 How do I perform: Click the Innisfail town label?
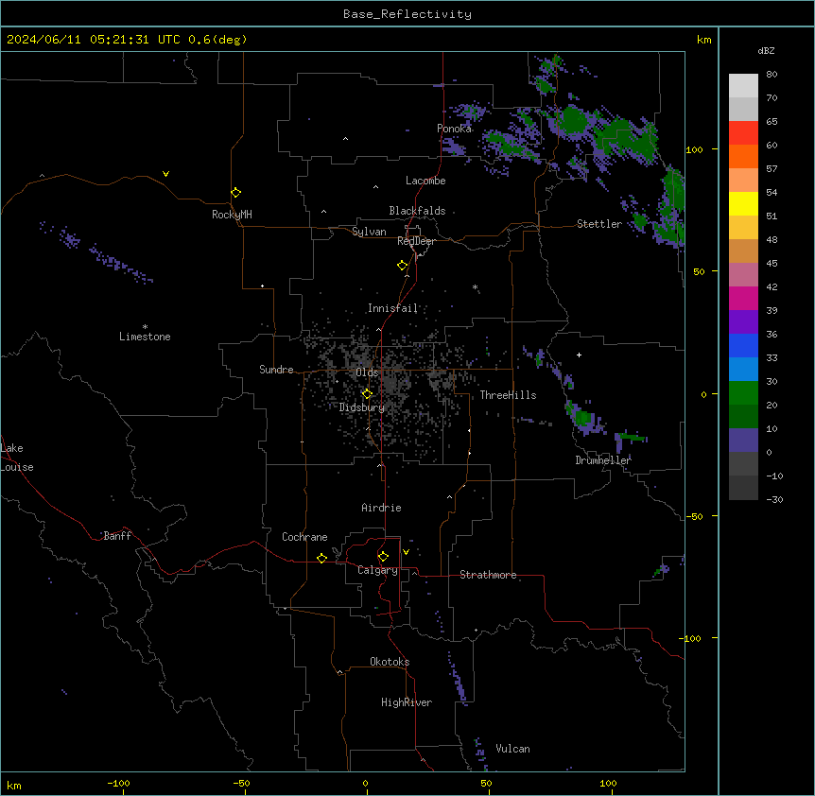[392, 308]
